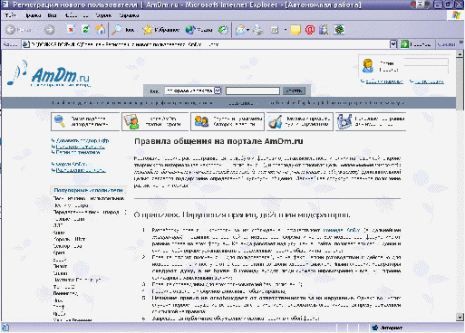
Task: Open the Search pane magnifier icon
Action: [x=116, y=30]
